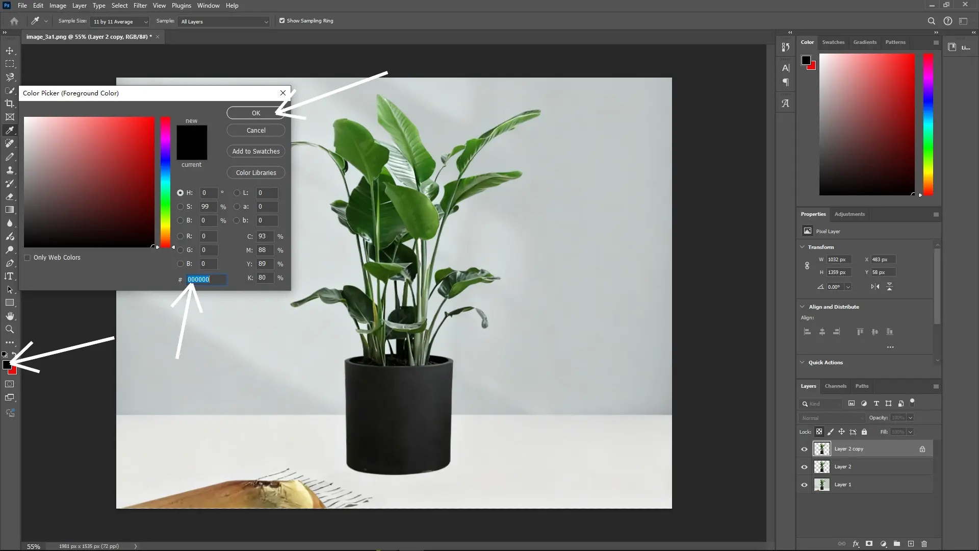Viewport: 979px width, 551px height.
Task: Switch to the Channels tab
Action: click(x=836, y=386)
